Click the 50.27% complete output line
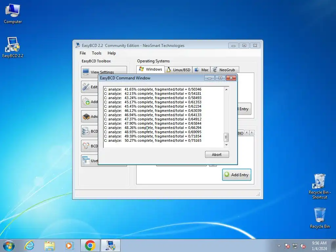 point(153,140)
